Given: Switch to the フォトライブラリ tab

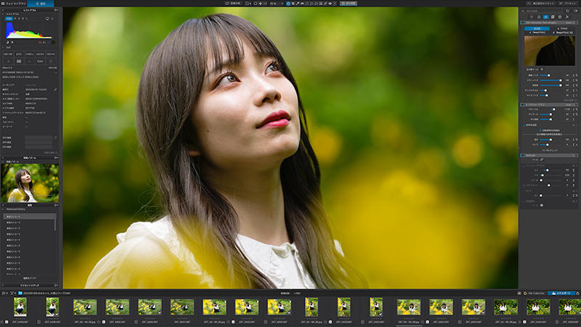Looking at the screenshot, I should click(13, 4).
